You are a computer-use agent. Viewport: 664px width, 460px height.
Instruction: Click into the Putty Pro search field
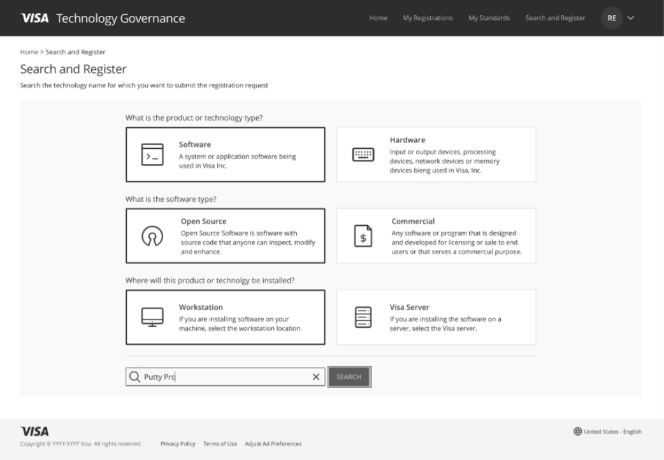[x=226, y=377]
